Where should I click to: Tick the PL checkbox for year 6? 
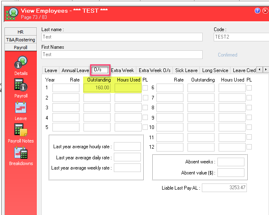(x=249, y=88)
